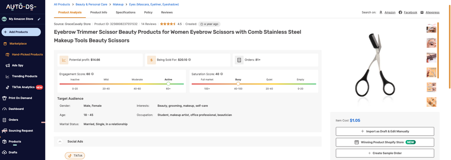This screenshot has height=160, width=451.
Task: Open the Product Analysis tab
Action: [70, 12]
